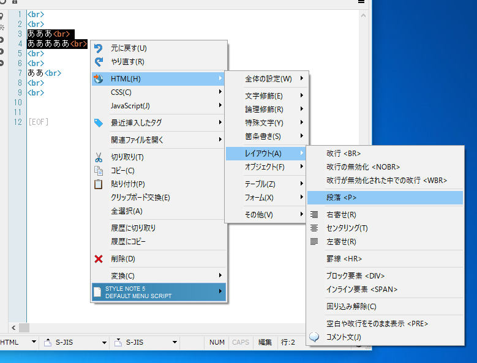
Task: Select 履歴に切り取り menu item
Action: [x=158, y=228]
